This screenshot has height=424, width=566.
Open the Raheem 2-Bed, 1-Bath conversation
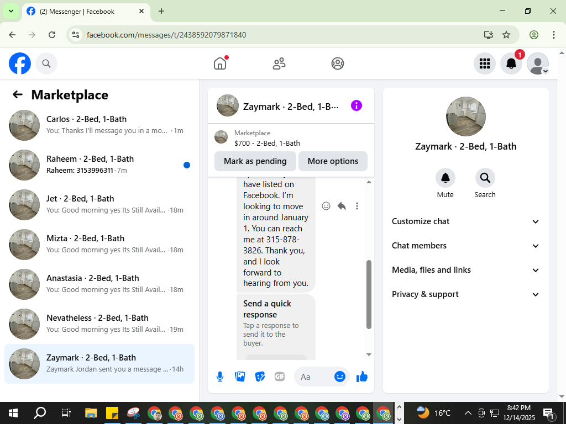tap(99, 165)
